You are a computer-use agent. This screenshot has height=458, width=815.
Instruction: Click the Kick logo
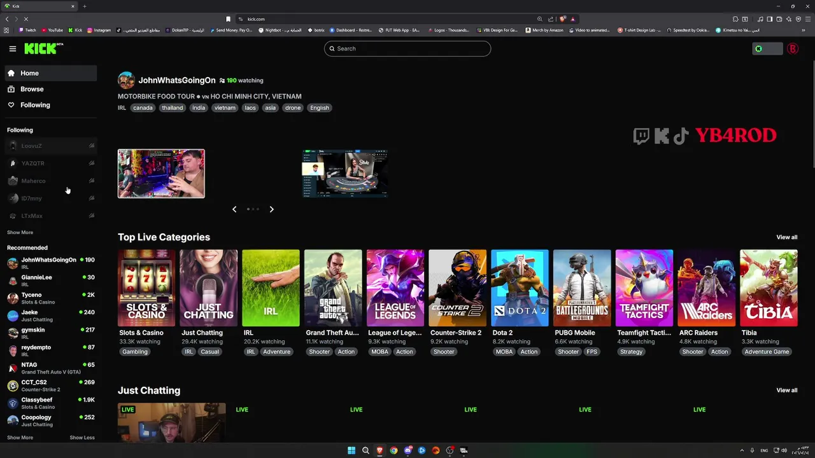click(x=43, y=48)
